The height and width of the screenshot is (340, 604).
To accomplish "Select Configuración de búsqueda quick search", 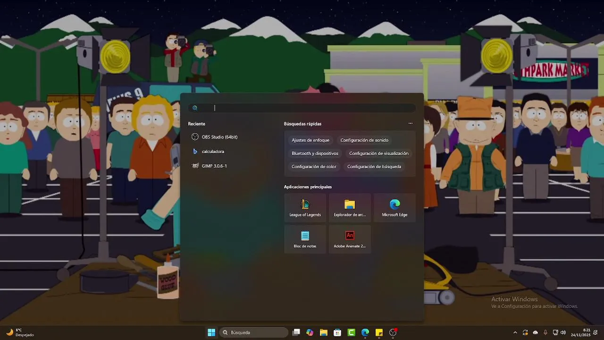I will point(374,167).
